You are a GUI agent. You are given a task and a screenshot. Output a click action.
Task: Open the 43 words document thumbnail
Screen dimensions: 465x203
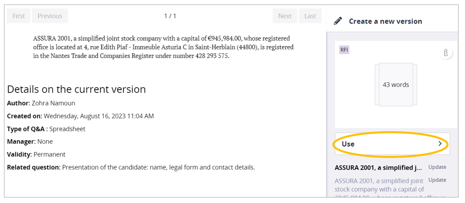pos(395,85)
